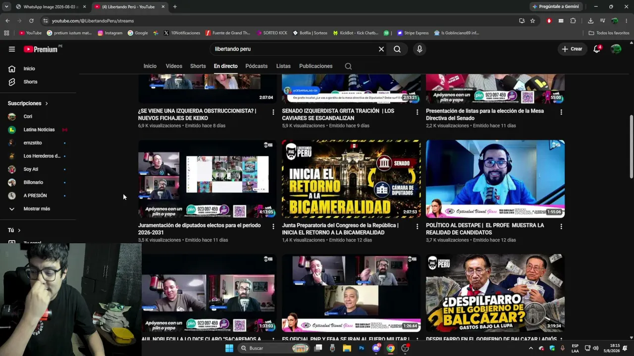Open the Listas channel tab
634x356 pixels.
click(x=283, y=66)
